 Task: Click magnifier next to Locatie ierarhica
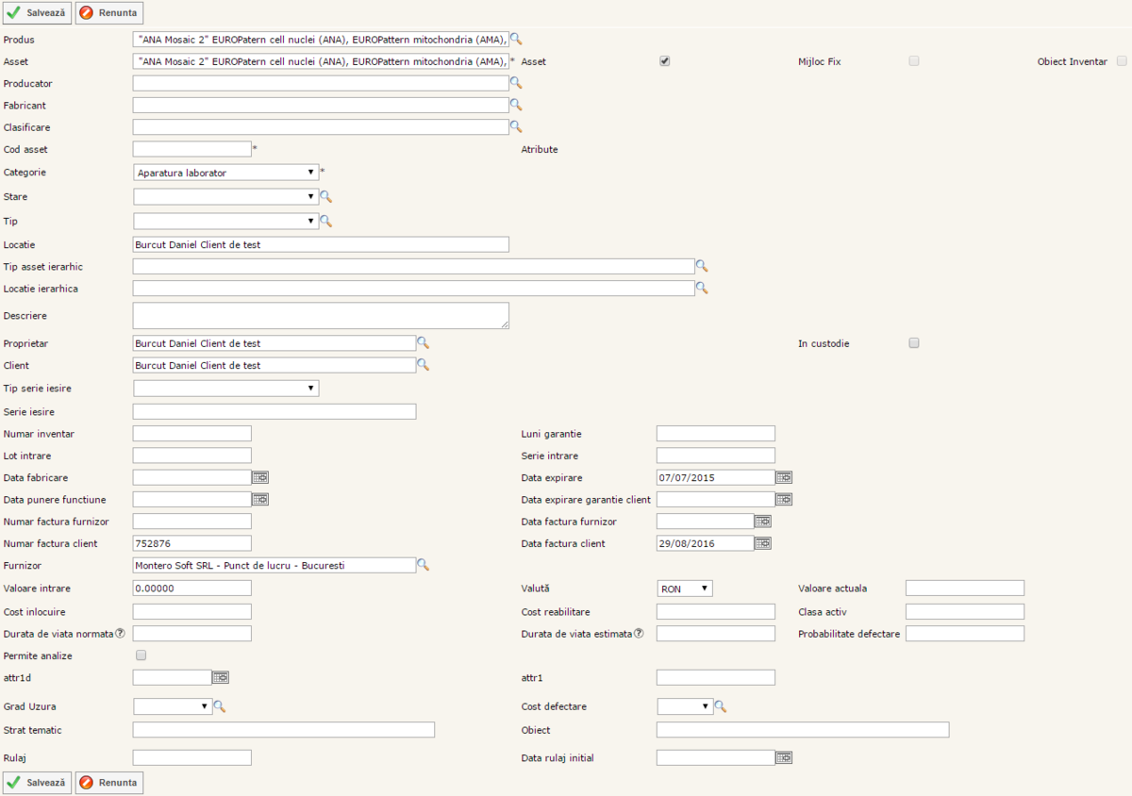pos(702,288)
